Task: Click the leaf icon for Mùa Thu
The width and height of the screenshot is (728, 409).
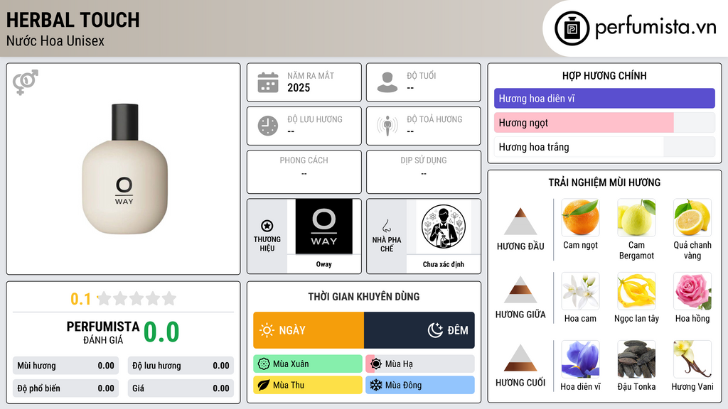Action: [x=264, y=385]
